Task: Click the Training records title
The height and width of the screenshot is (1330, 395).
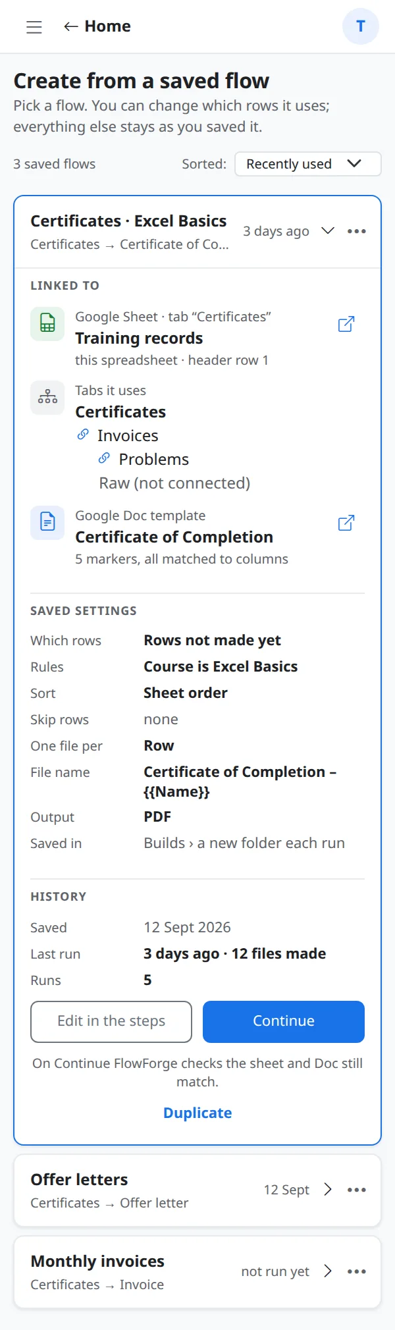Action: point(139,338)
